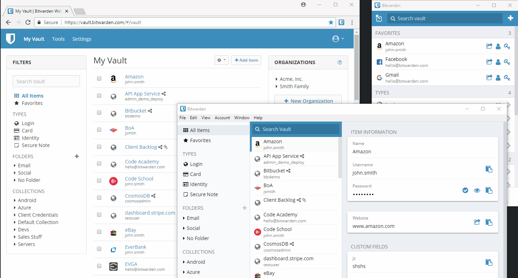Focus the Search Vault field in web vault filters
Viewport: 518px width, 278px height.
tap(46, 81)
